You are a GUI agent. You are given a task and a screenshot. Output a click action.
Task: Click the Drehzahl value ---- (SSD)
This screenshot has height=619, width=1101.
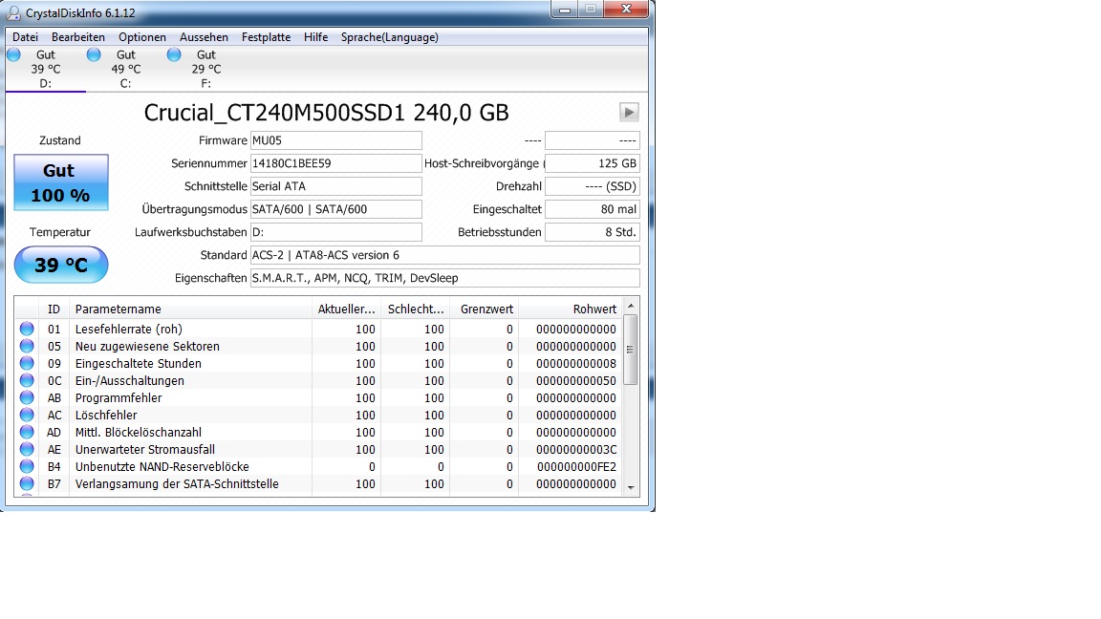tap(593, 186)
